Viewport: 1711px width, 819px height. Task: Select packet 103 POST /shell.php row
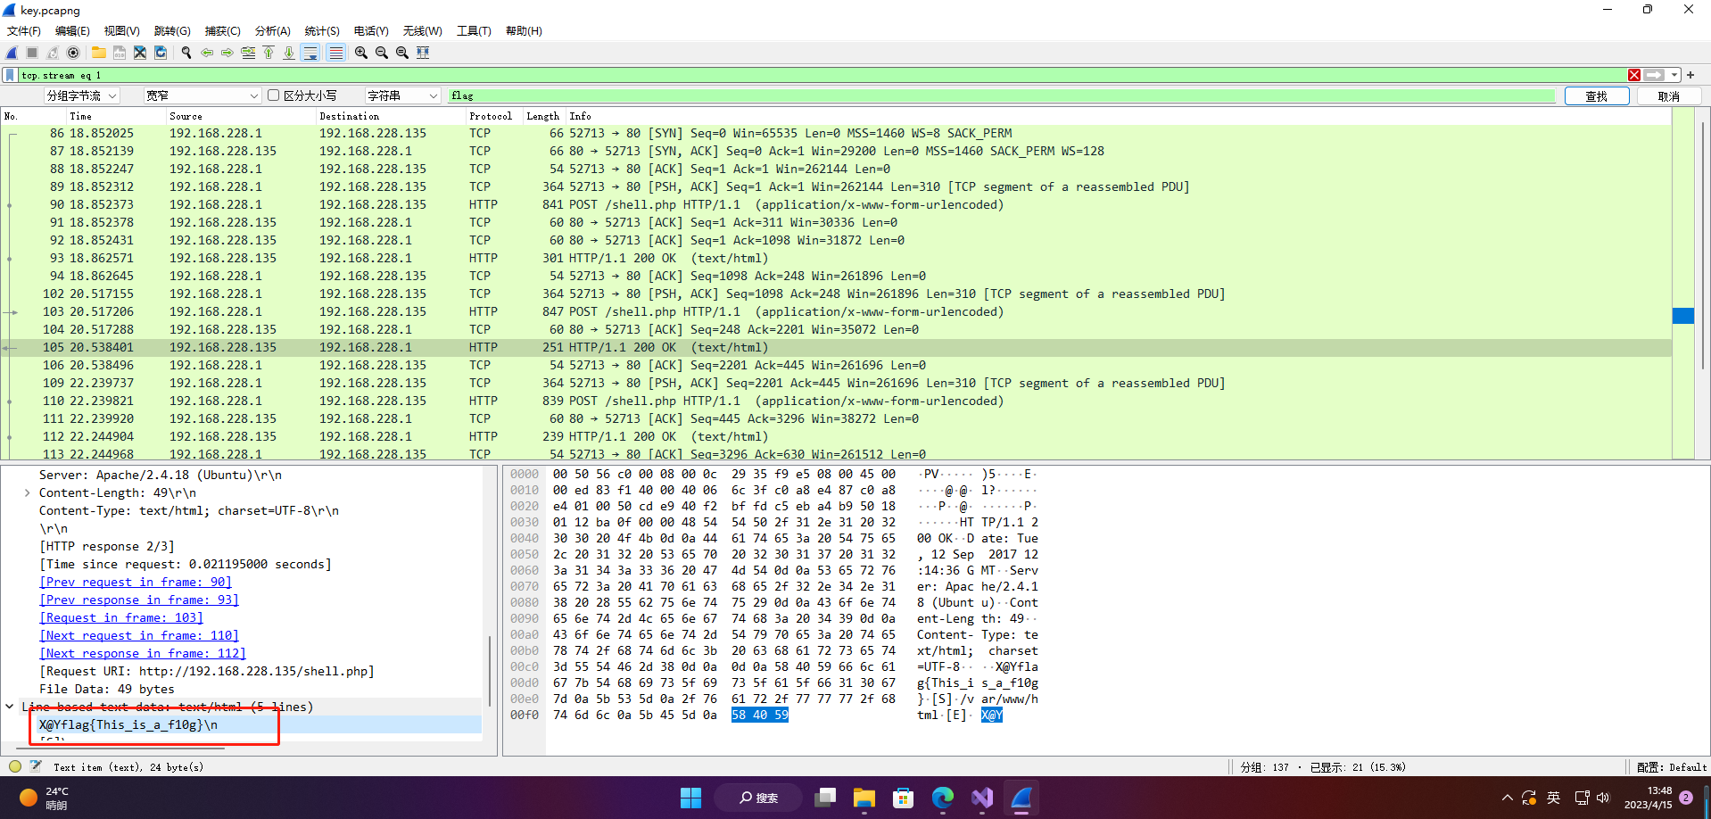pyautogui.click(x=837, y=311)
